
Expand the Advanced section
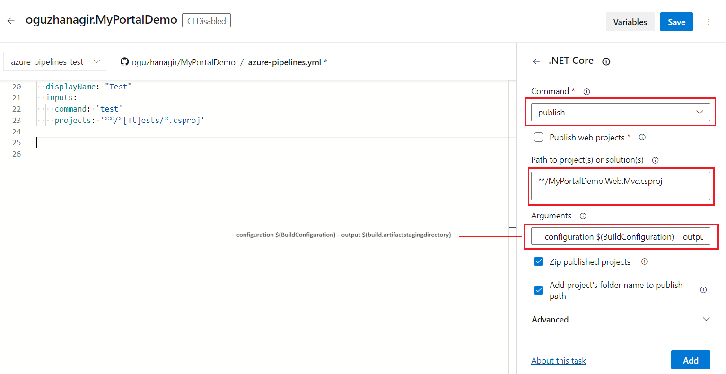621,320
